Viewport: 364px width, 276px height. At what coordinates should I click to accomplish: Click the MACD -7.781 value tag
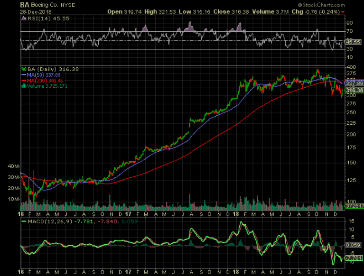[x=355, y=258]
